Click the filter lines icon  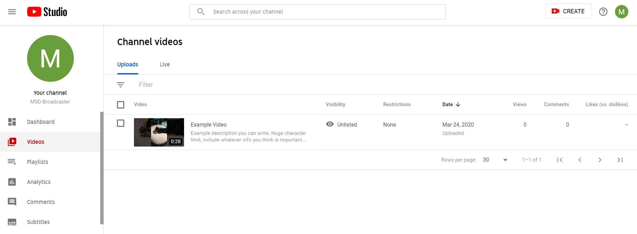pos(121,85)
